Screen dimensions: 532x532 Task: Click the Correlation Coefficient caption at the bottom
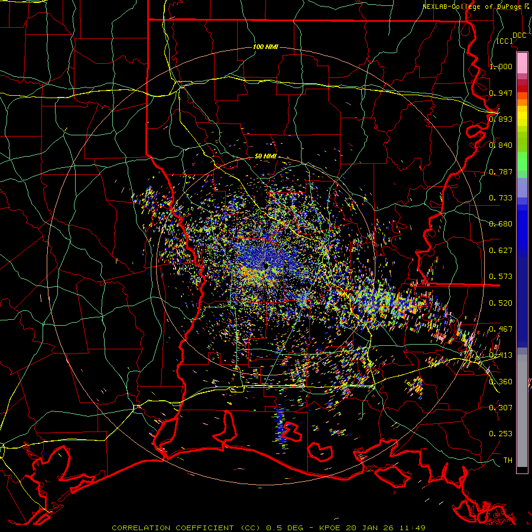[x=268, y=528]
